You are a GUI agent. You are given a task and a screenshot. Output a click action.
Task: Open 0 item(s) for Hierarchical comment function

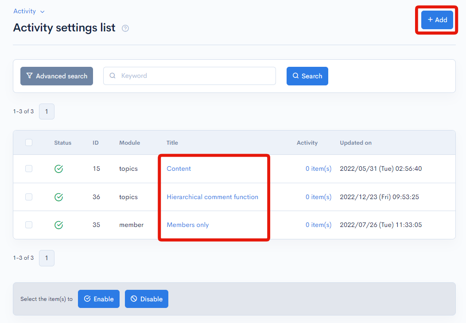point(318,197)
